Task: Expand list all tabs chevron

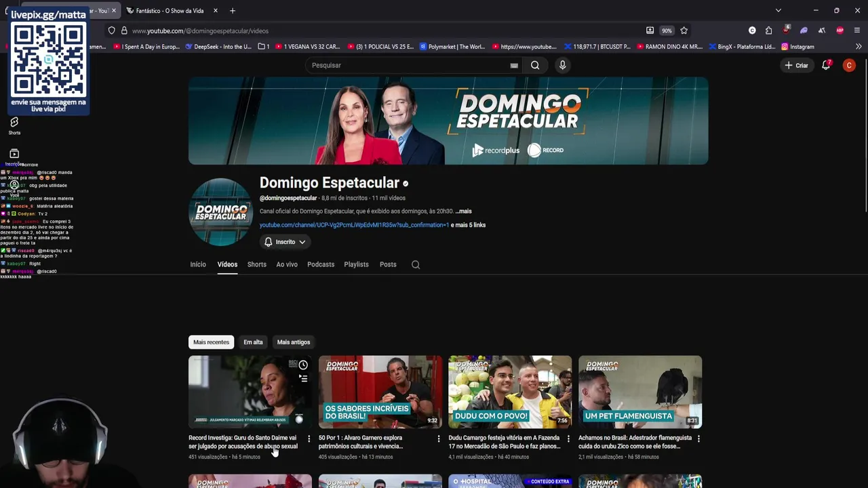Action: coord(778,11)
